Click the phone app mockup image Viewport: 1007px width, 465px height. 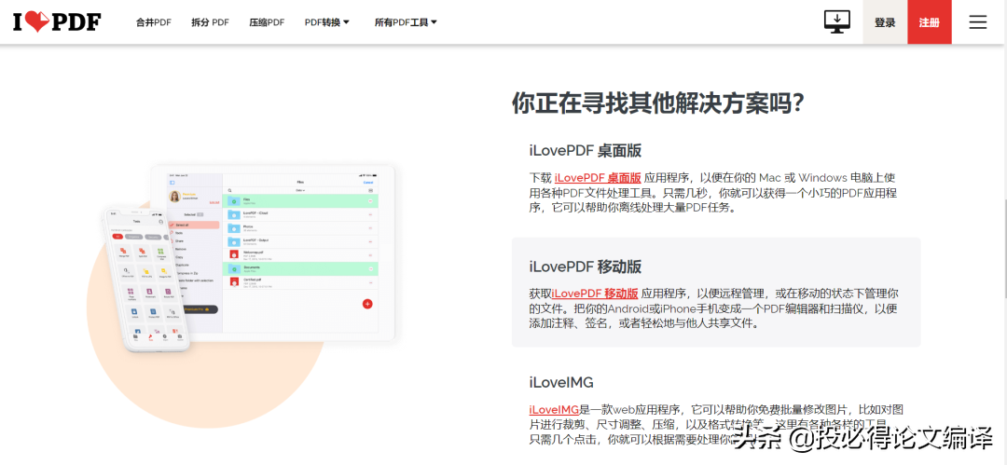coord(145,279)
